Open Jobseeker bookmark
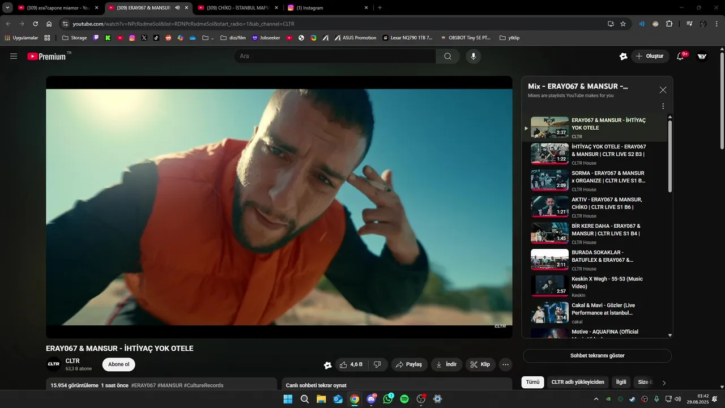 coord(266,38)
